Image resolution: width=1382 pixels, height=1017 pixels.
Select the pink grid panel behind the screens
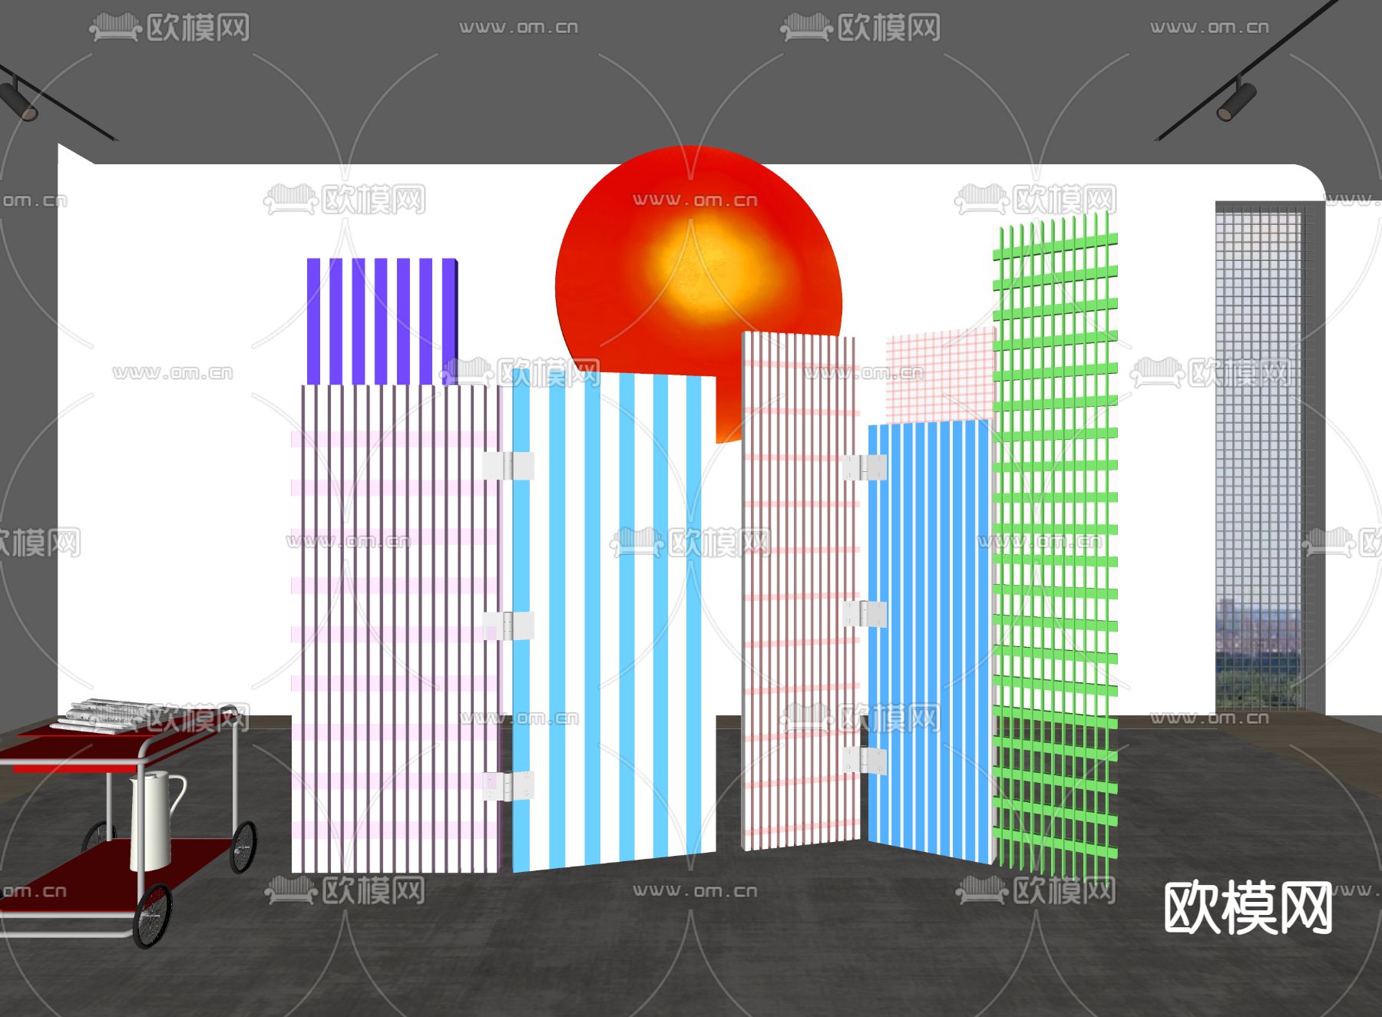pyautogui.click(x=940, y=375)
